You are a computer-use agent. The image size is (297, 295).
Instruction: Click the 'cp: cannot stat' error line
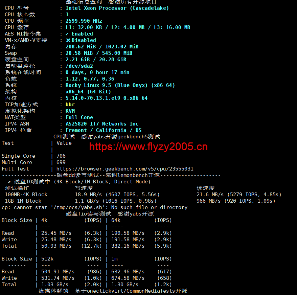[94, 207]
